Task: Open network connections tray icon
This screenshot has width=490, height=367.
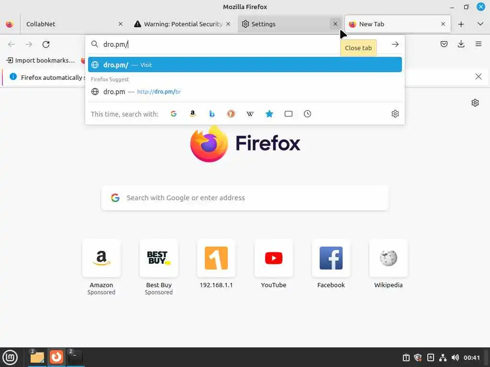Action: click(443, 357)
